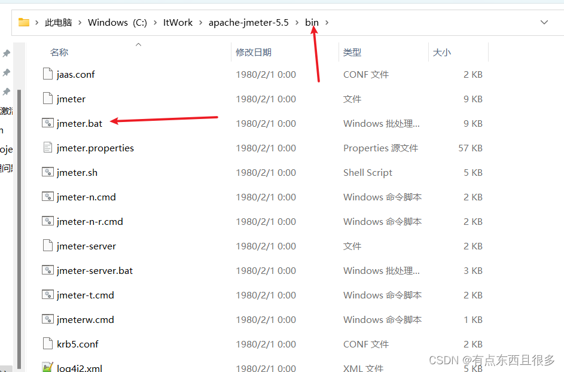The height and width of the screenshot is (372, 564).
Task: Select file name jmeterw.cmd
Action: (86, 319)
